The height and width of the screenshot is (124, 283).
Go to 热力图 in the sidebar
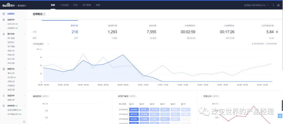(x=11, y=77)
